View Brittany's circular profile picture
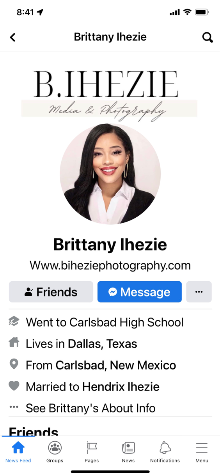This screenshot has width=220, height=476. coord(110,174)
